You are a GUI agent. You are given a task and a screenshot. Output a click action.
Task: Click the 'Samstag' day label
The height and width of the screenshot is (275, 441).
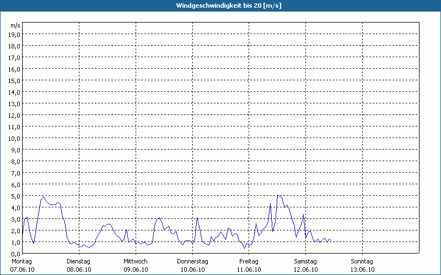[x=305, y=262]
